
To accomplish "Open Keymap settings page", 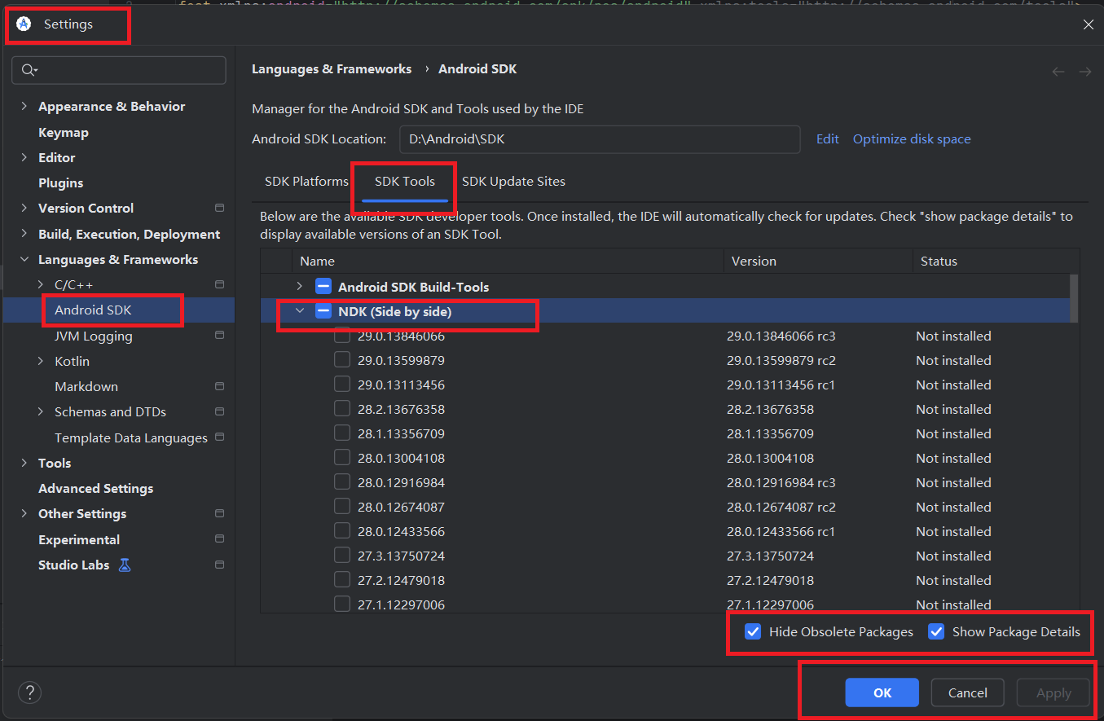I will tap(64, 132).
